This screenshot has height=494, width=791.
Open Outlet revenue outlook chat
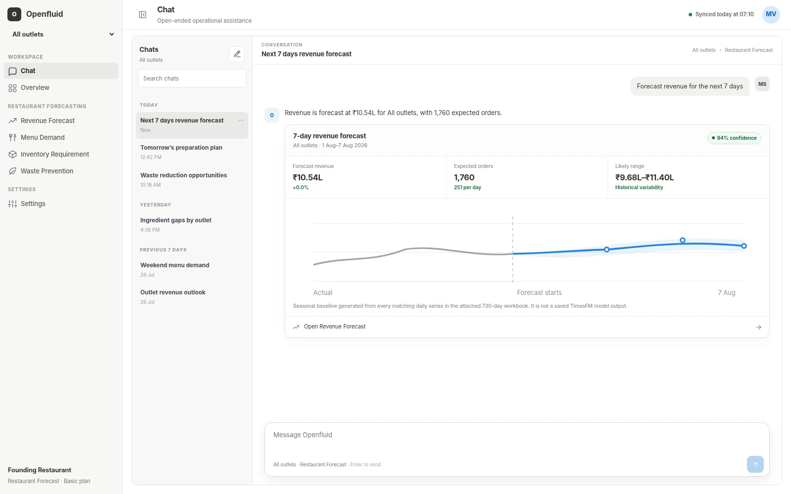tap(192, 297)
